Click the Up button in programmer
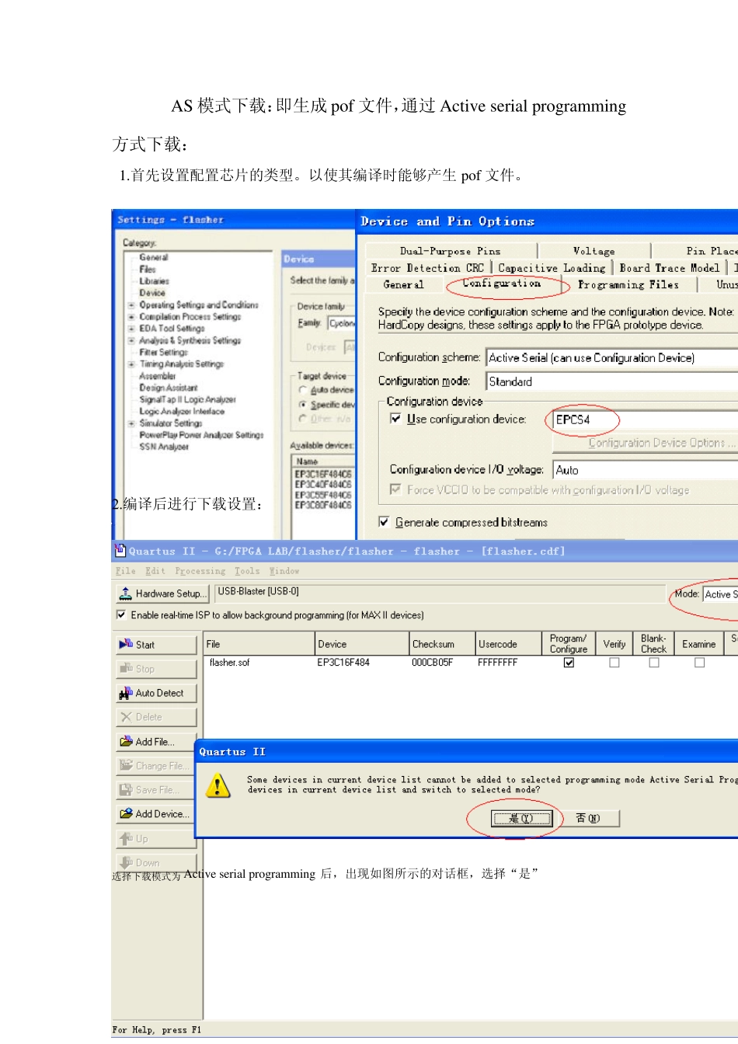 (155, 839)
